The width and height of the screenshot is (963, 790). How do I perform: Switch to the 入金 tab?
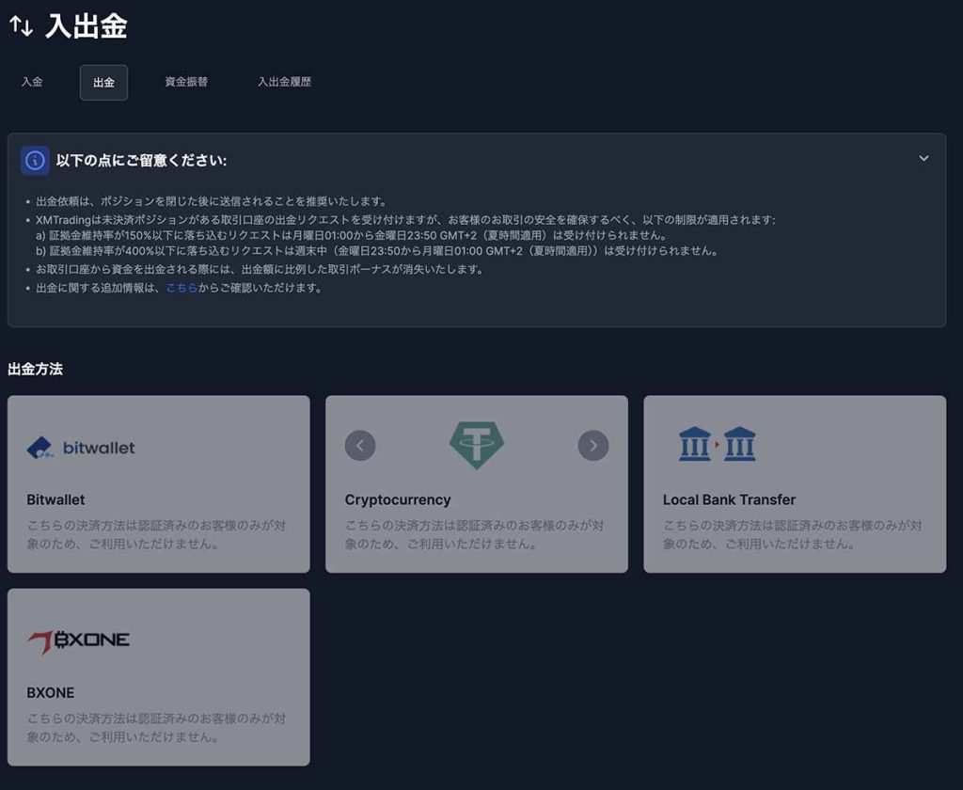(32, 82)
